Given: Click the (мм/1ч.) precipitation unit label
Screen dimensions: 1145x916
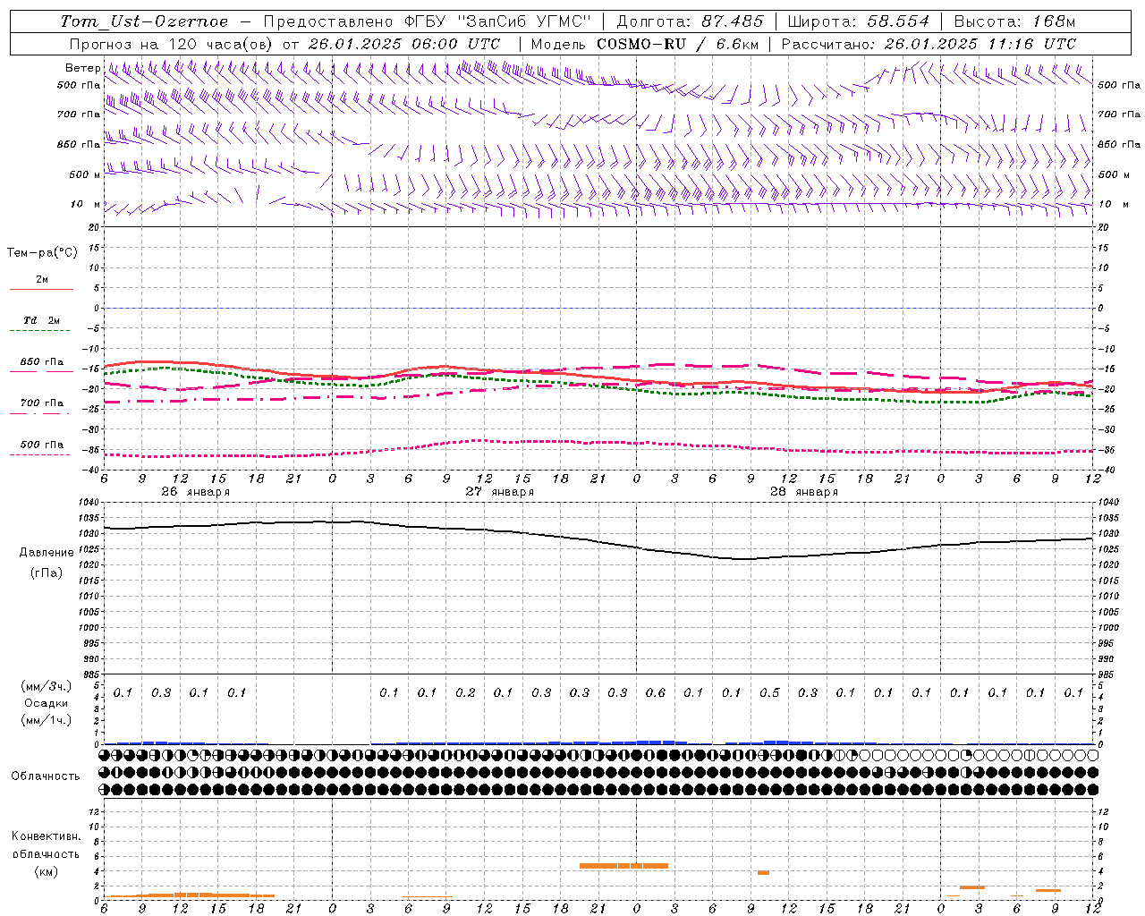Looking at the screenshot, I should pyautogui.click(x=47, y=720).
